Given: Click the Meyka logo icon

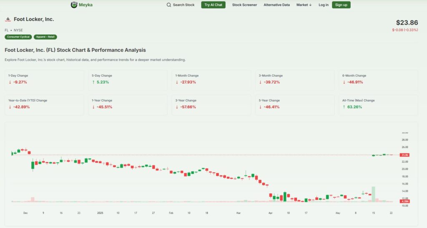Looking at the screenshot, I should point(74,5).
